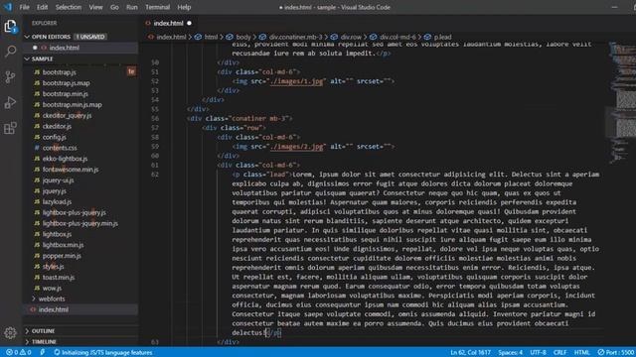
Task: Select index.html under Open Editors
Action: click(64, 48)
